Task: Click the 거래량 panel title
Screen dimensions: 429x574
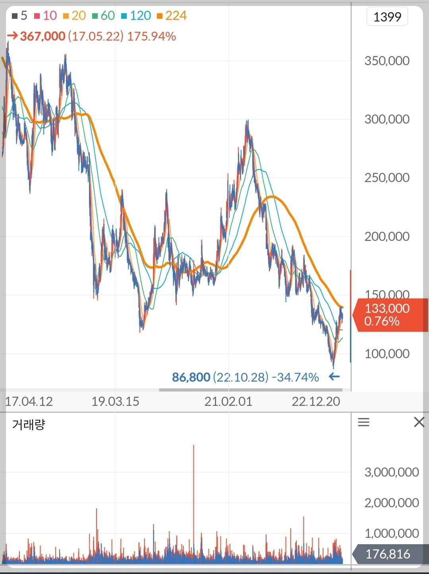Action: [29, 425]
